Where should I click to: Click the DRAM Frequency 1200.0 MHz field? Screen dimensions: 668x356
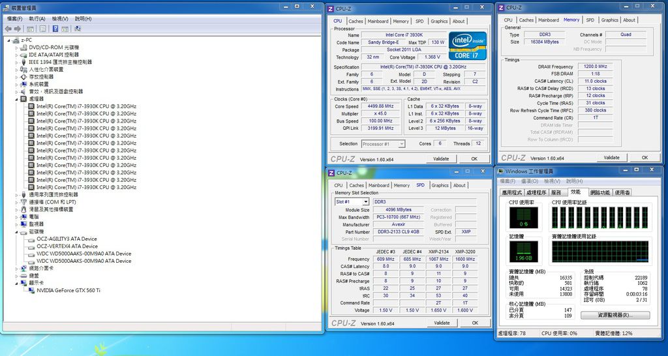click(x=595, y=67)
